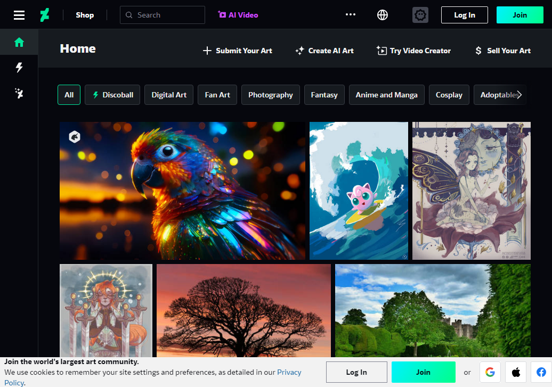Screen dimensions: 552x387
Task: Select the Discoball category tab
Action: point(112,95)
